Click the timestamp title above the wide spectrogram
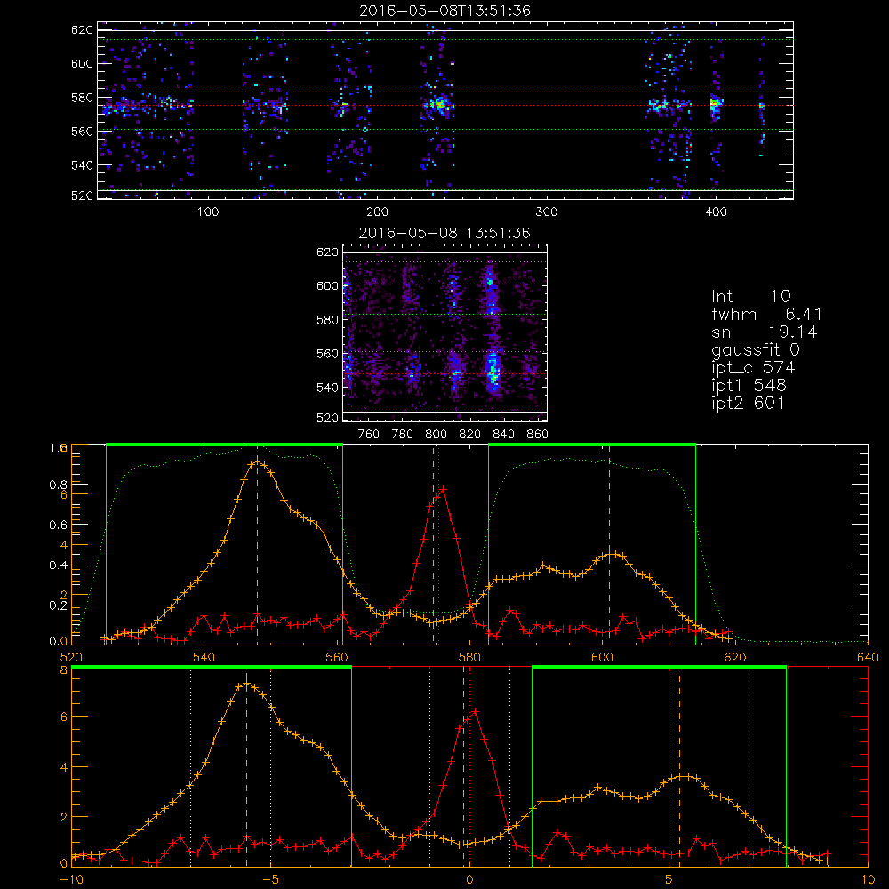The height and width of the screenshot is (889, 889). point(445,11)
